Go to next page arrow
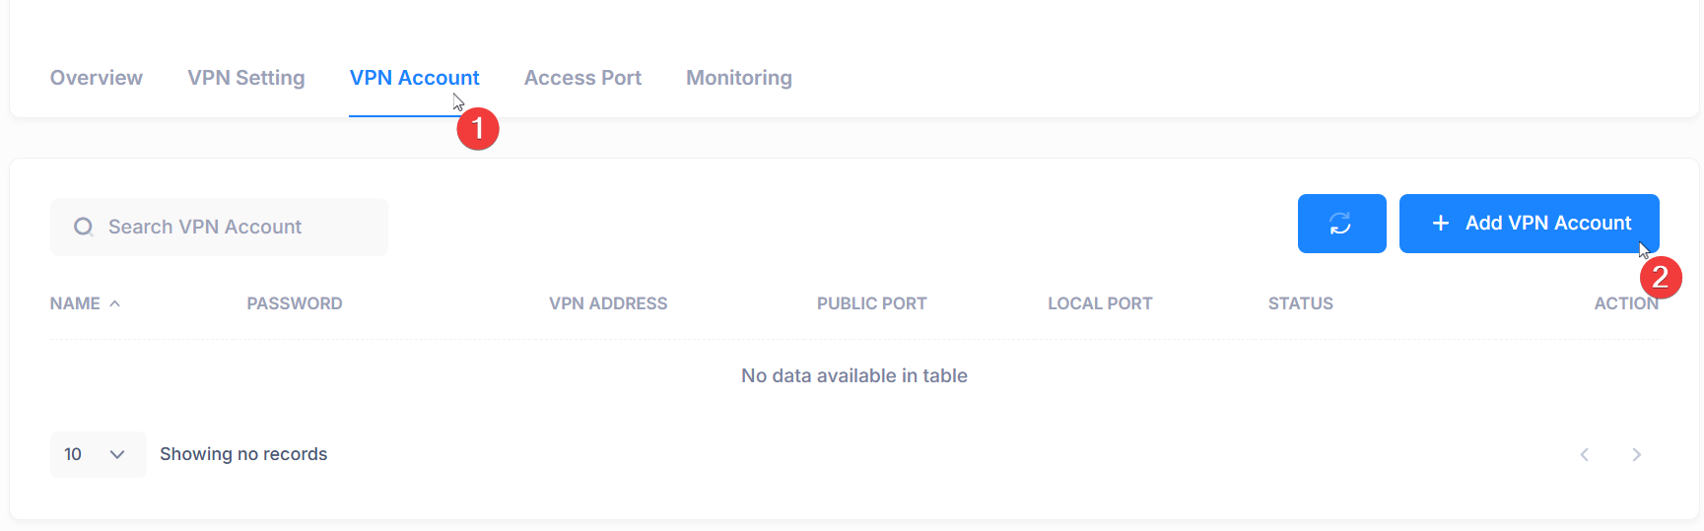Image resolution: width=1704 pixels, height=531 pixels. [1636, 454]
